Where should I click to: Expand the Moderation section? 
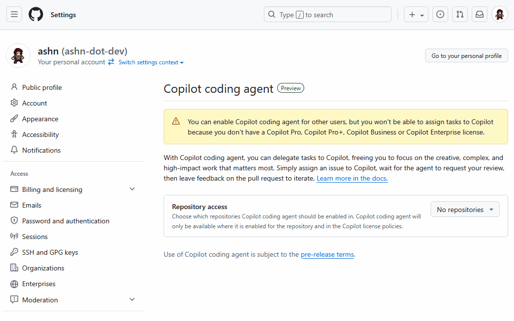tap(132, 299)
